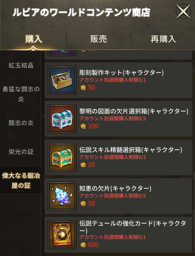Image resolution: width=195 pixels, height=256 pixels.
Task: Close the ルビアのワールドコンテンツ商店 window
Action: 183,12
